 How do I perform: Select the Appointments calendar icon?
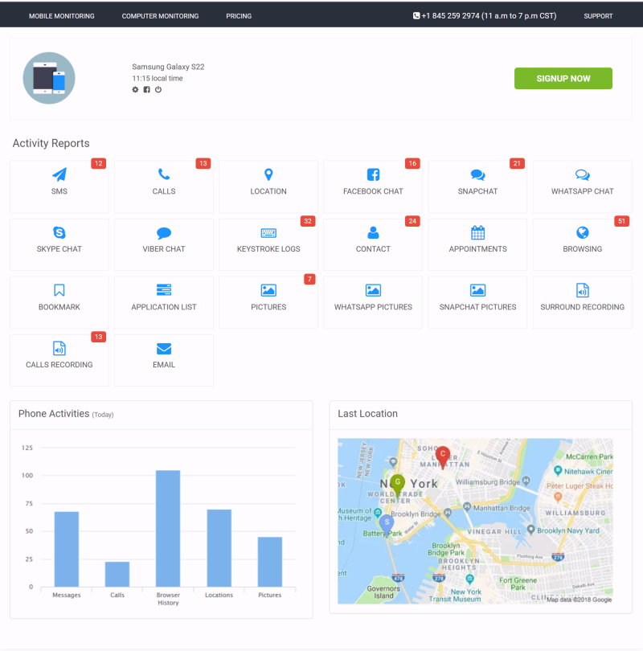[477, 233]
